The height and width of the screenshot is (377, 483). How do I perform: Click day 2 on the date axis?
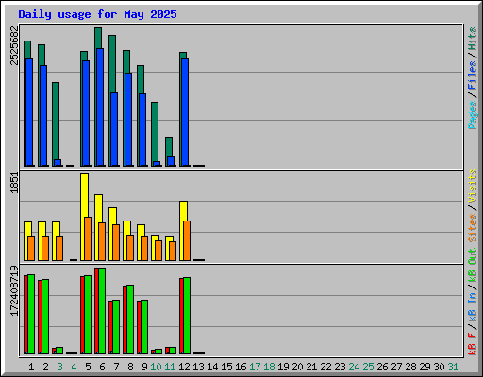click(x=45, y=367)
